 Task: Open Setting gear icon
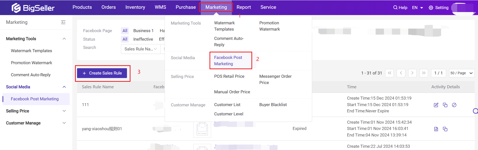[431, 8]
